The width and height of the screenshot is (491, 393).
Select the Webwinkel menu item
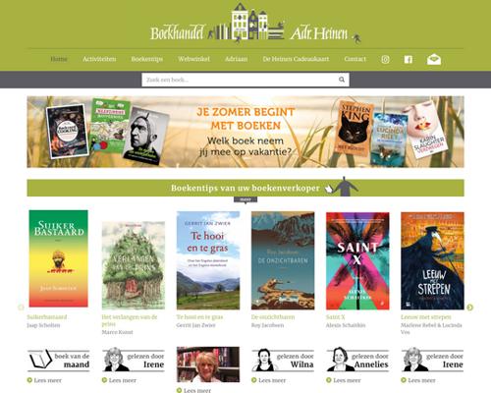point(193,59)
